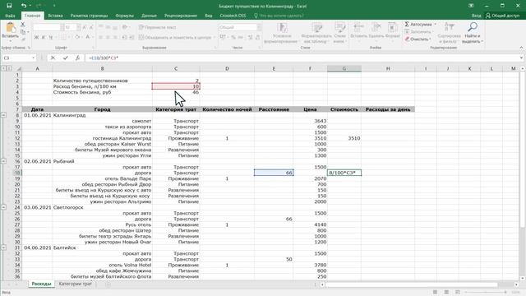
Task: Expand the formula bar chevron
Action: (x=521, y=58)
